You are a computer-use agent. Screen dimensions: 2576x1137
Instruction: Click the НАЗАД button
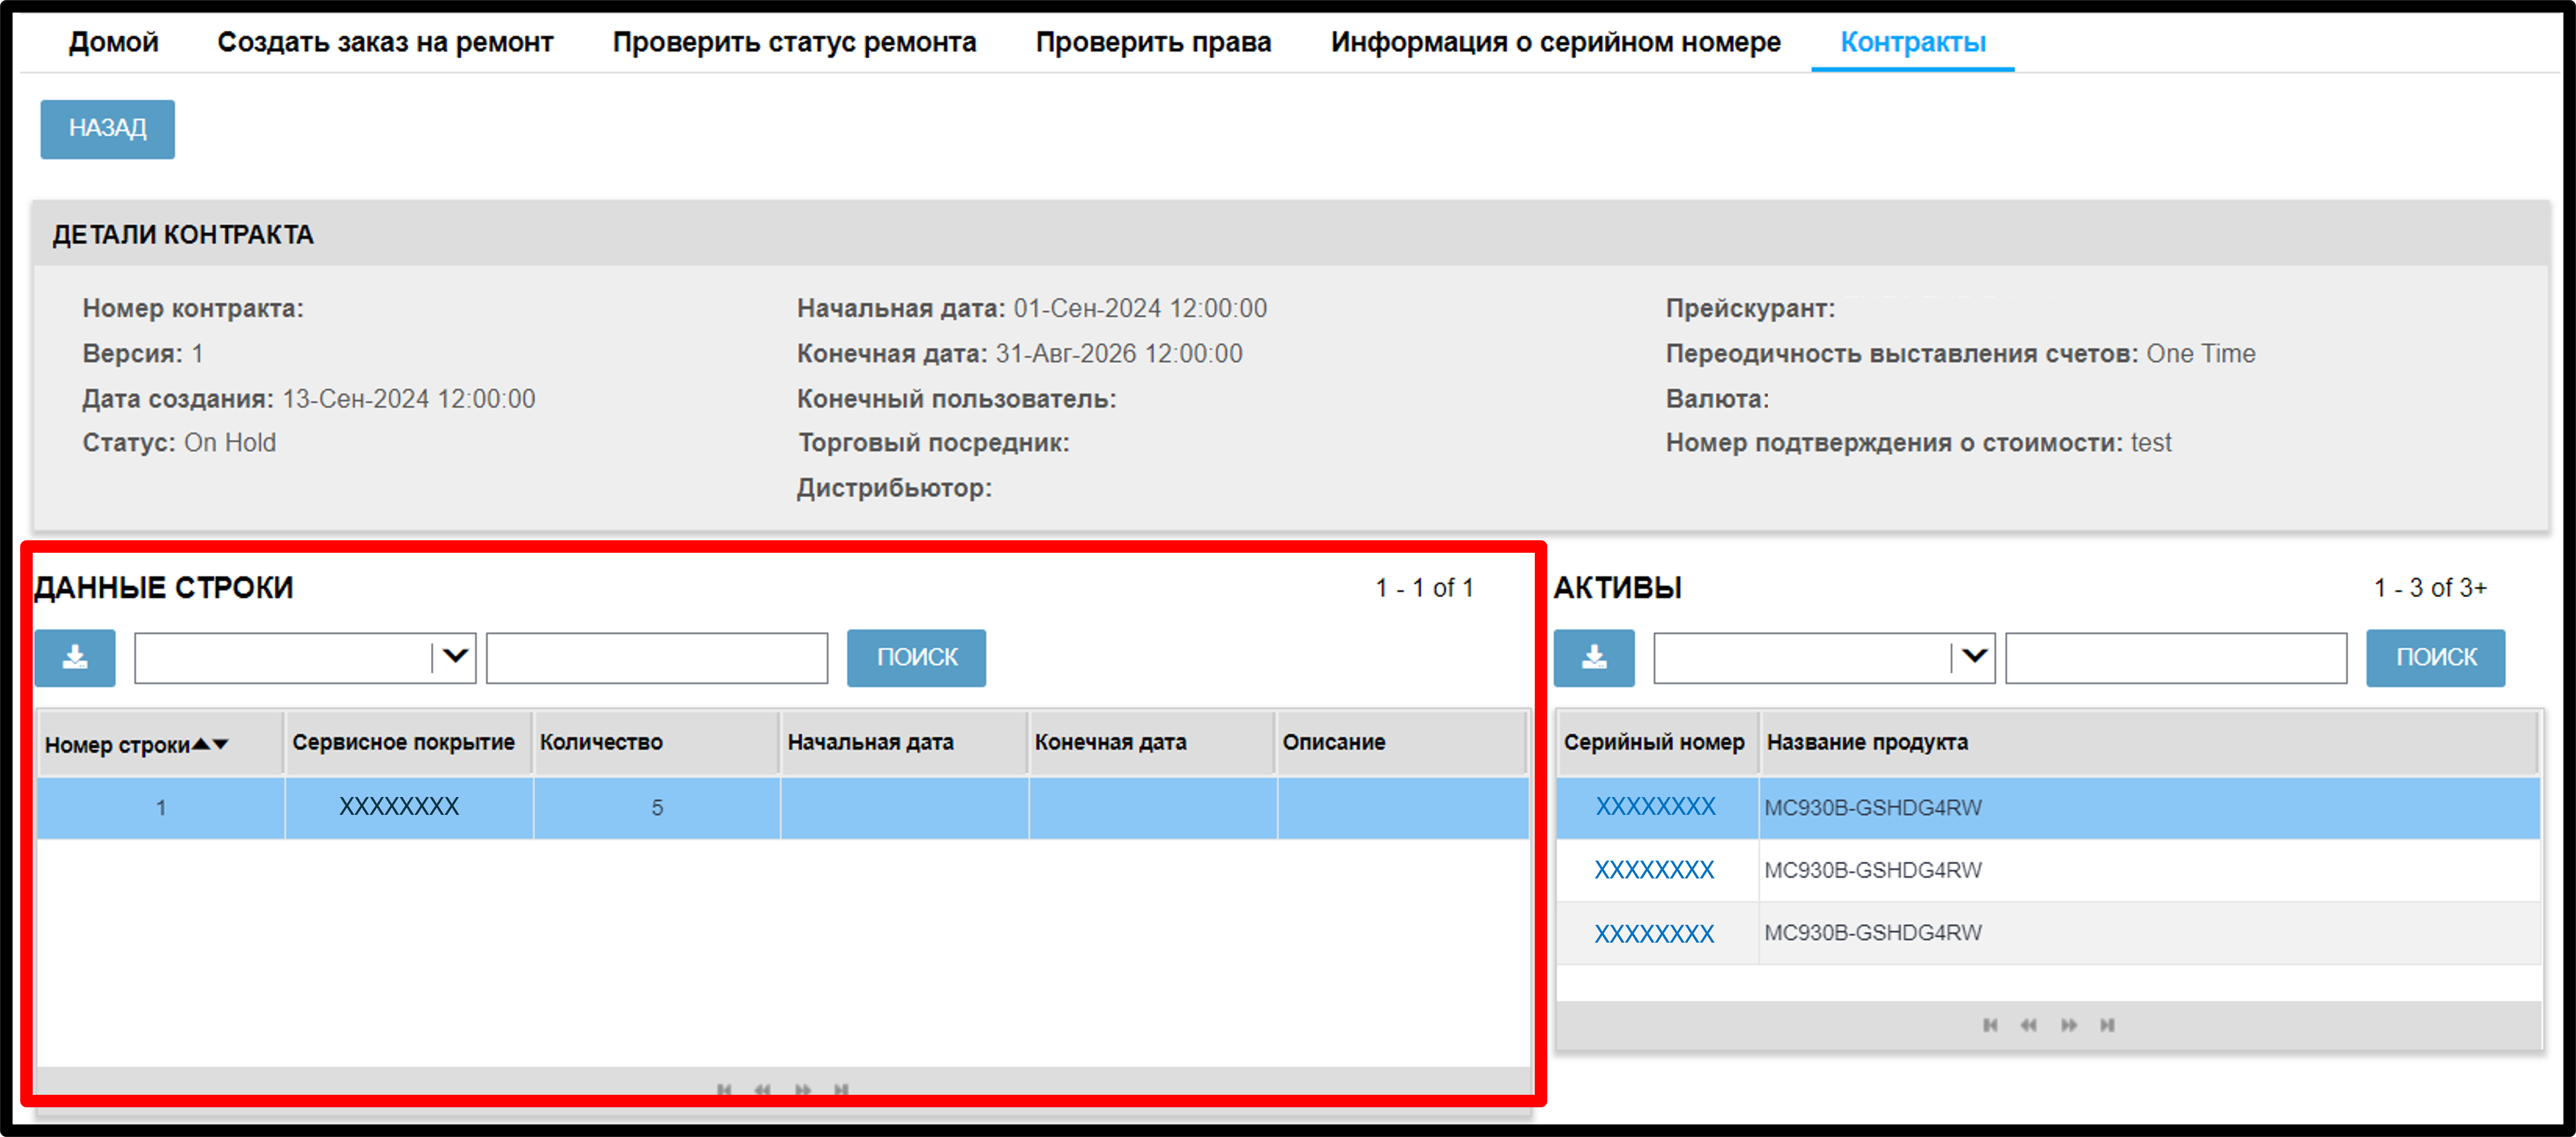pos(107,129)
